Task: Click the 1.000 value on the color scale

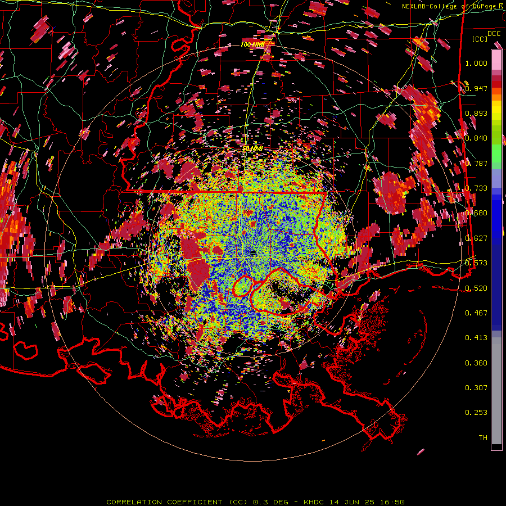Action: pos(476,63)
